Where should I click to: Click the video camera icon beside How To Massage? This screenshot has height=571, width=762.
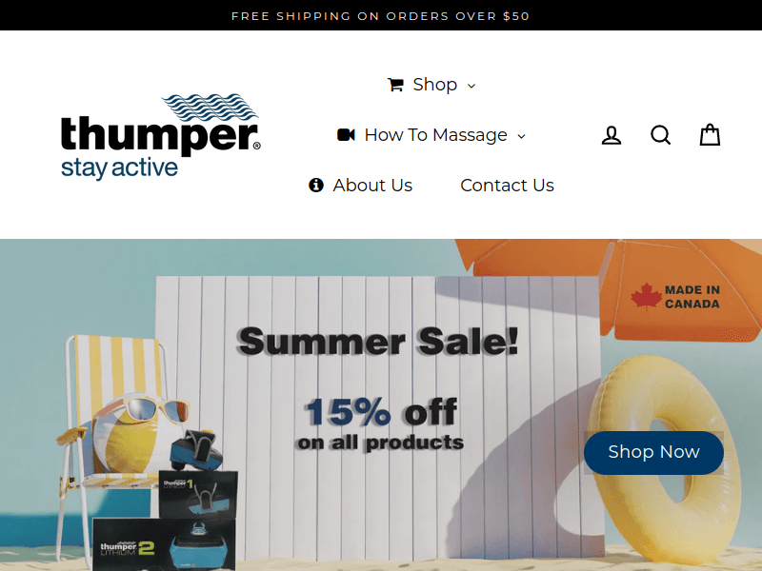coord(346,134)
